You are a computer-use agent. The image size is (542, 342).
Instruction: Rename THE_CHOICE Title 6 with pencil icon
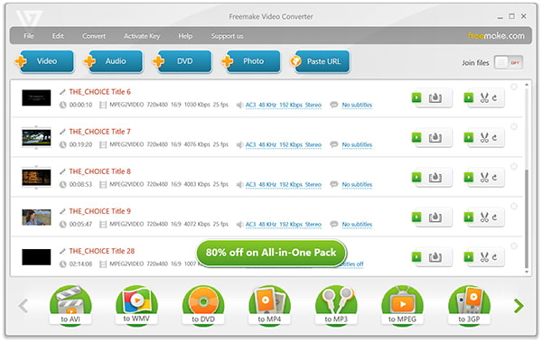[62, 92]
